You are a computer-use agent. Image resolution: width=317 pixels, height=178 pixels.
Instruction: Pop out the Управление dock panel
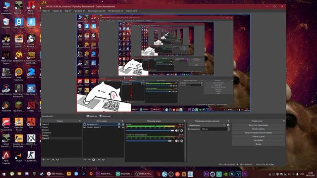pyautogui.click(x=284, y=121)
